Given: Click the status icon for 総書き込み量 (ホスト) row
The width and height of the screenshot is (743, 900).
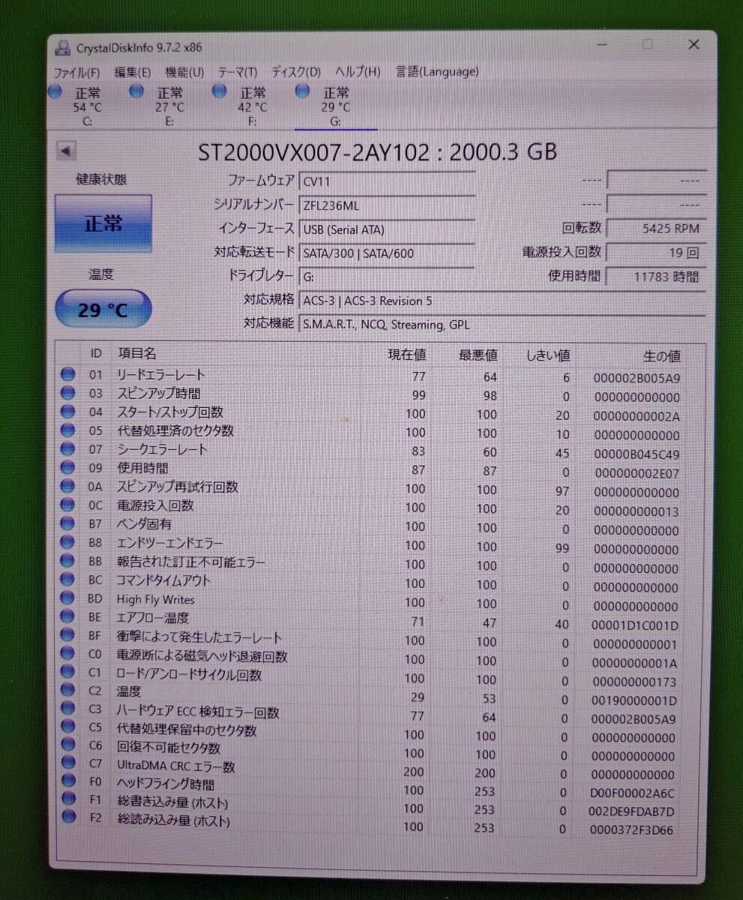Looking at the screenshot, I should 68,799.
